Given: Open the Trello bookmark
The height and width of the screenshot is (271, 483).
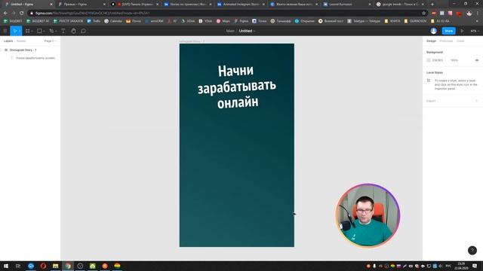Looking at the screenshot, I should tap(94, 21).
